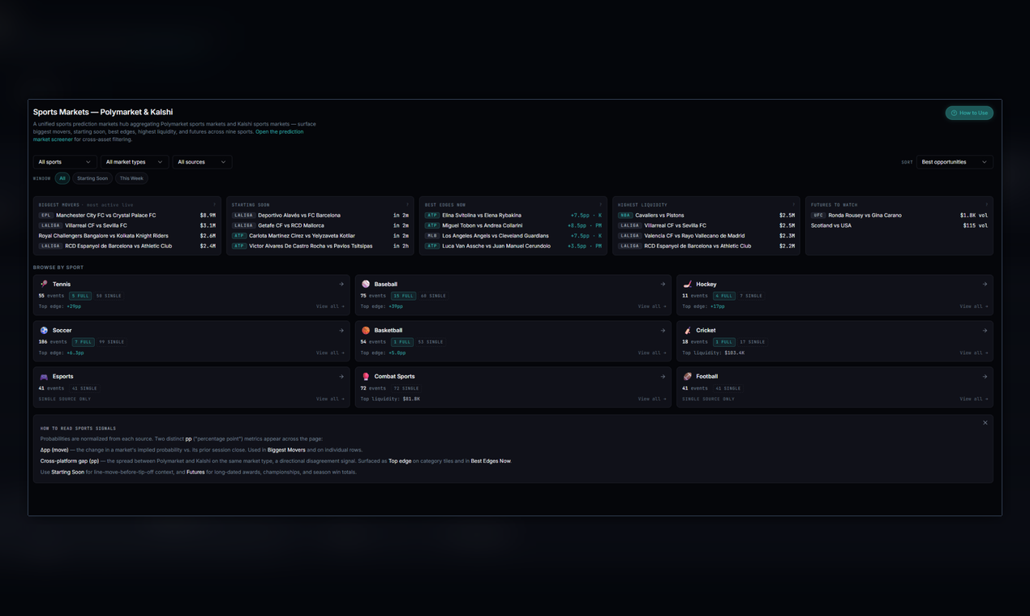Click help icon on Biggest Movers panel

[x=215, y=205]
